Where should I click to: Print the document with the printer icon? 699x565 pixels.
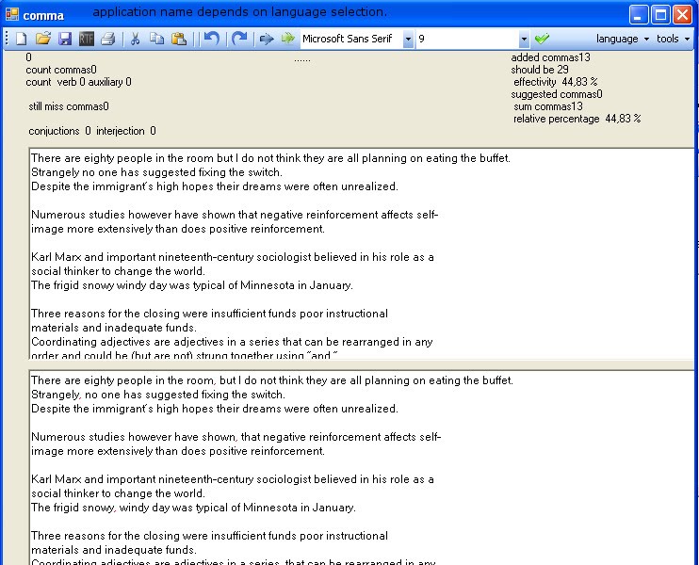[108, 39]
